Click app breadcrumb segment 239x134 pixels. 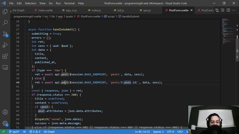coord(60,16)
